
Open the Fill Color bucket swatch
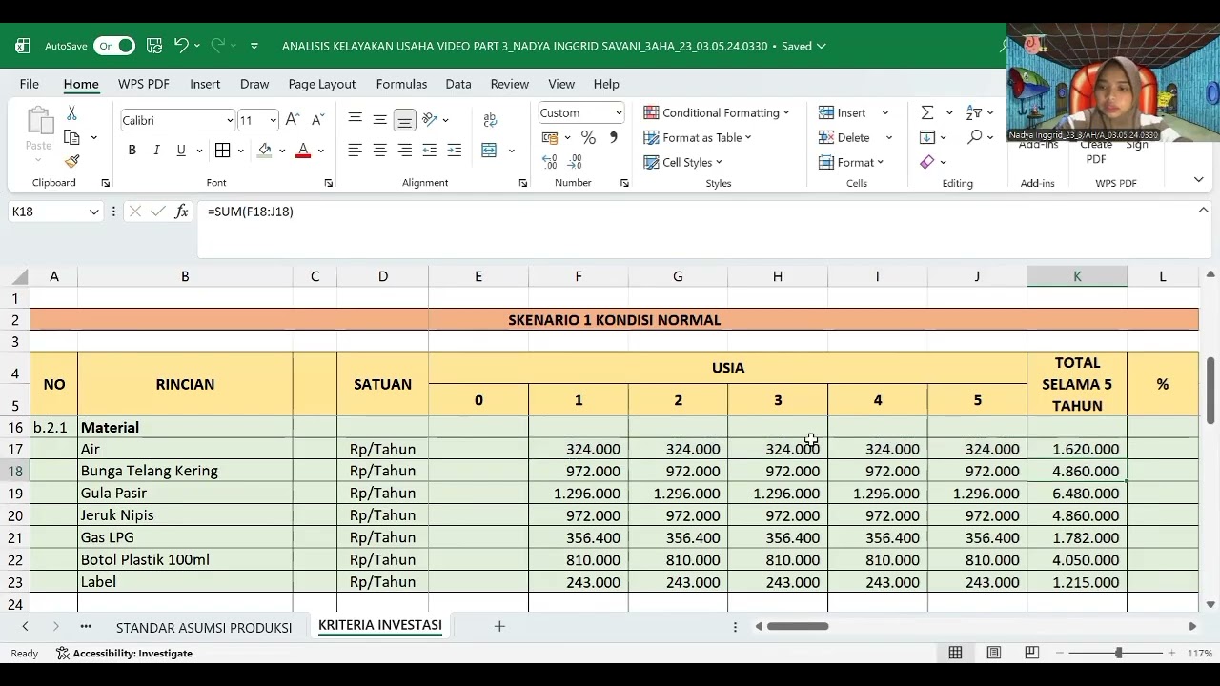pos(265,151)
